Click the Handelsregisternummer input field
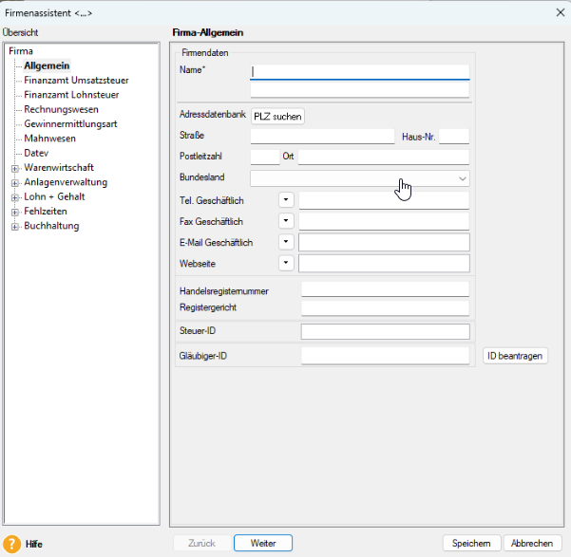This screenshot has height=557, width=571. pyautogui.click(x=386, y=289)
